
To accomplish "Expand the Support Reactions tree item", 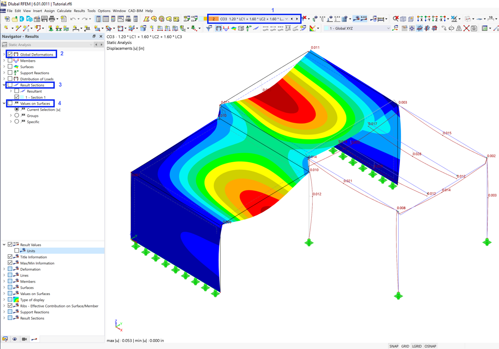I will (x=4, y=73).
